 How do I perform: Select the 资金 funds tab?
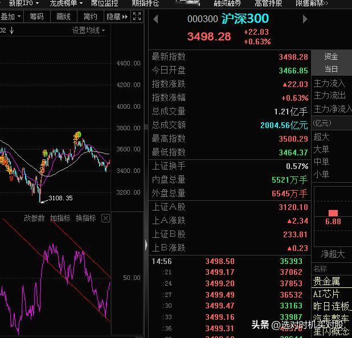tap(331, 56)
